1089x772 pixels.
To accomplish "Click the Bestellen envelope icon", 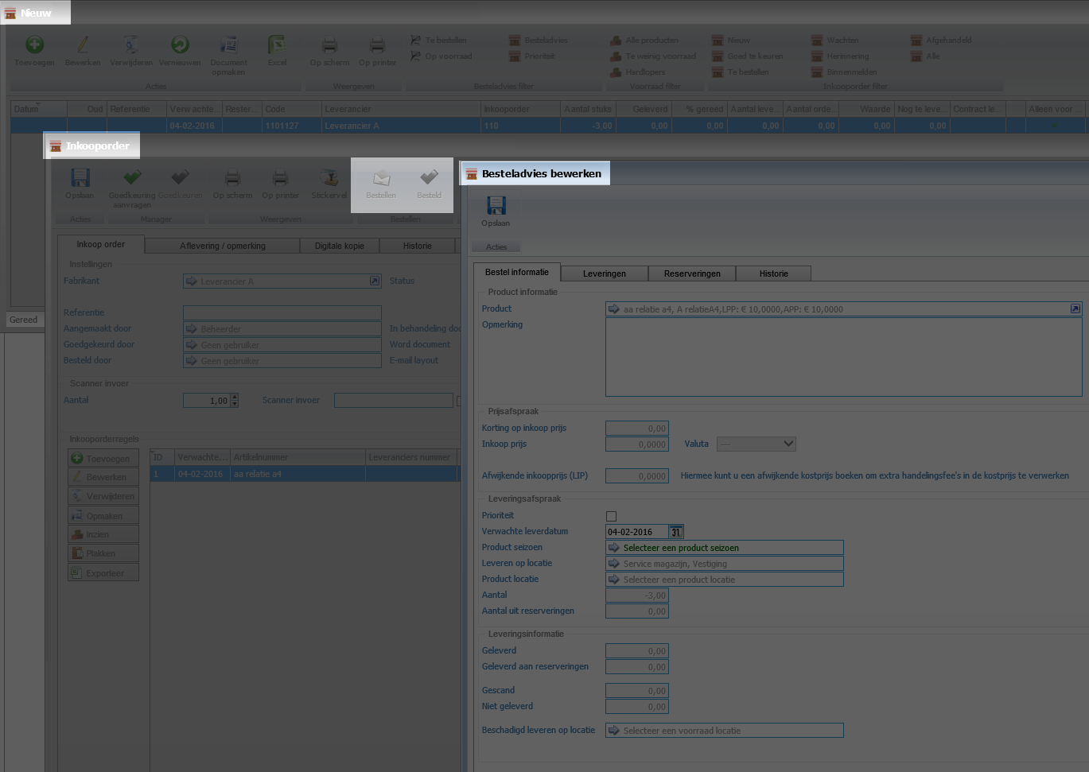I will (x=381, y=178).
